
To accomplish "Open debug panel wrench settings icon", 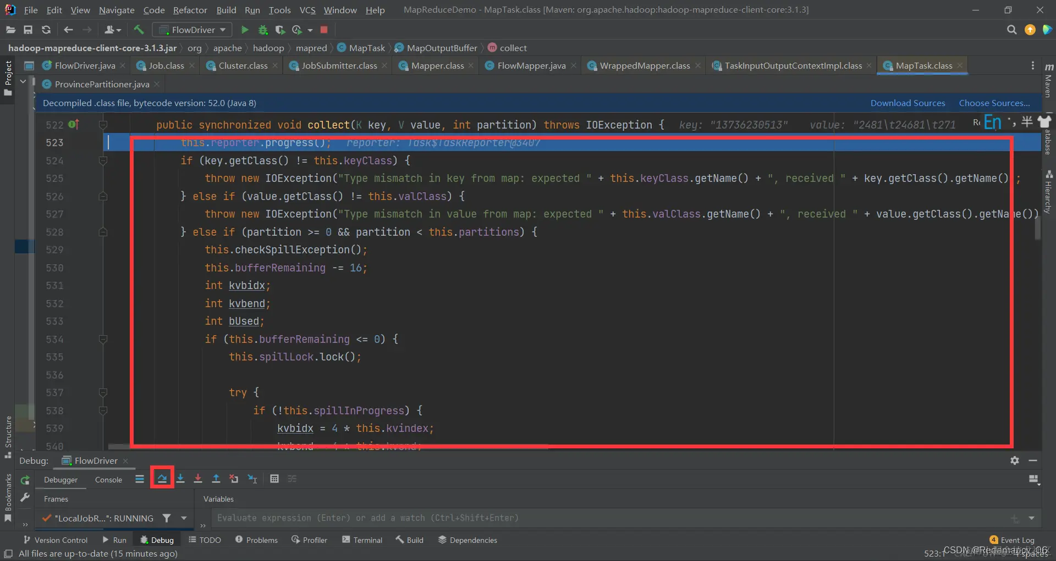I will point(25,497).
